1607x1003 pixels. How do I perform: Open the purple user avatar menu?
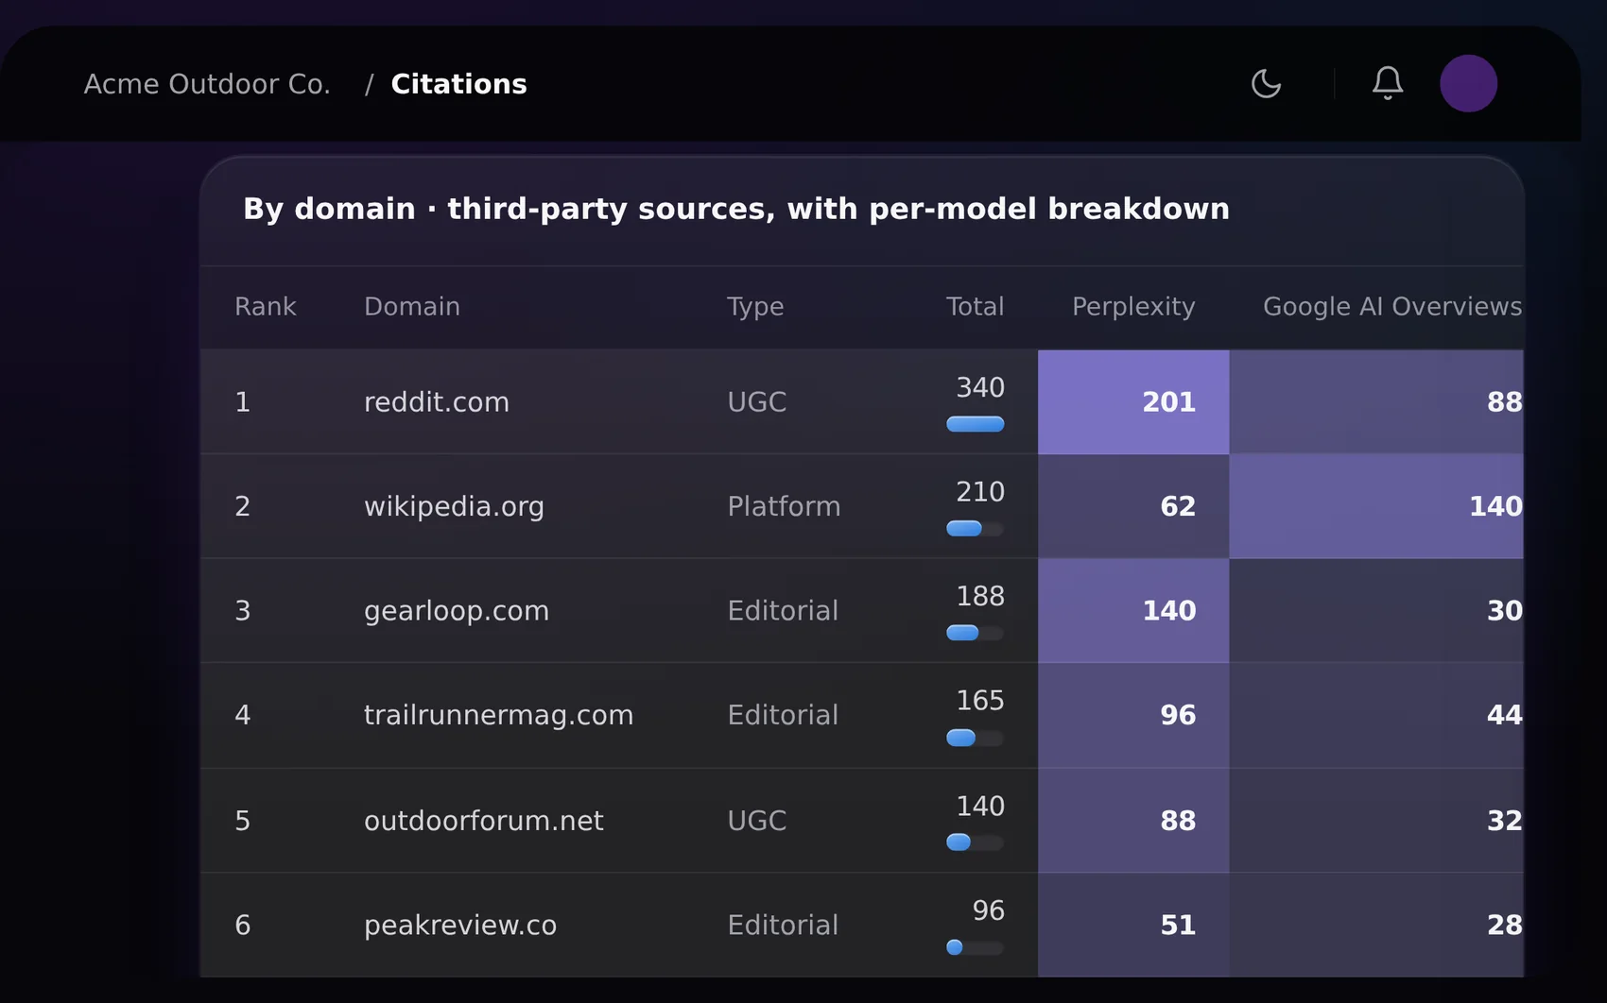(x=1468, y=83)
